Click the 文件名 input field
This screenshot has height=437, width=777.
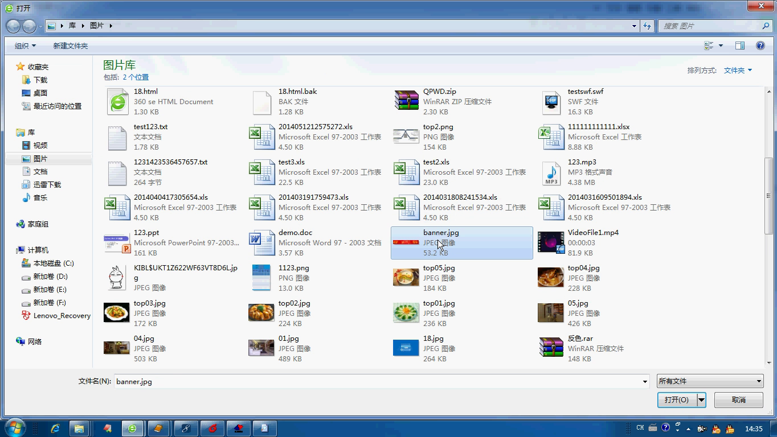pos(378,382)
